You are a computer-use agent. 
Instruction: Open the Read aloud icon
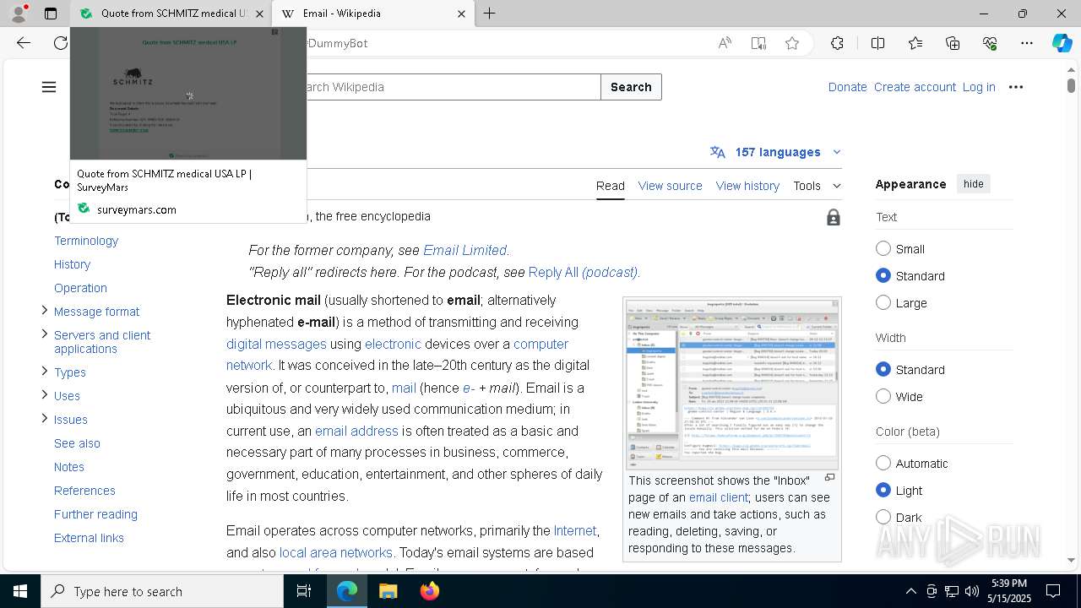click(x=725, y=43)
